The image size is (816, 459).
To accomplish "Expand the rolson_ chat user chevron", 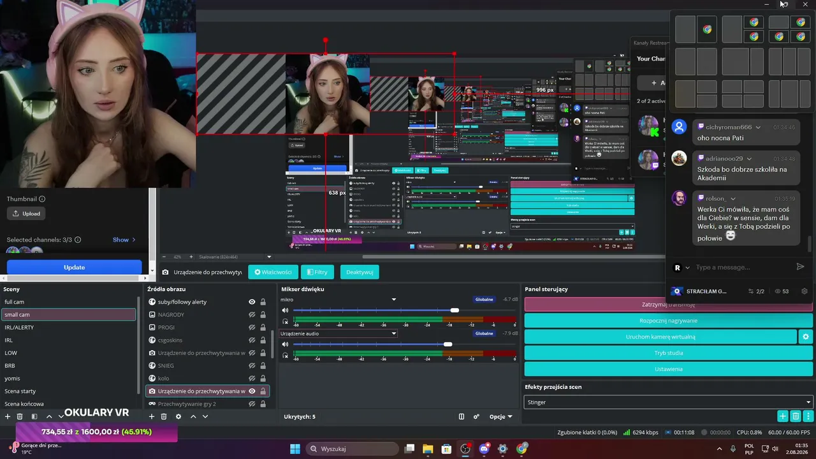I will coord(733,198).
